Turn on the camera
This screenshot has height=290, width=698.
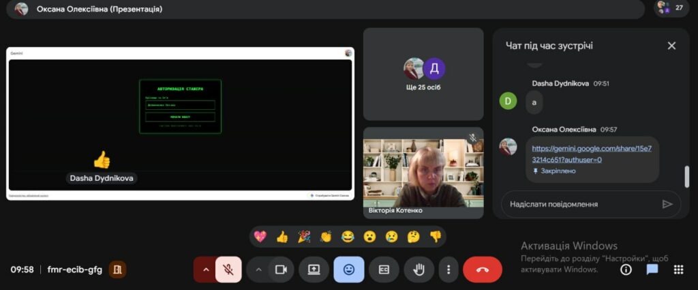280,270
